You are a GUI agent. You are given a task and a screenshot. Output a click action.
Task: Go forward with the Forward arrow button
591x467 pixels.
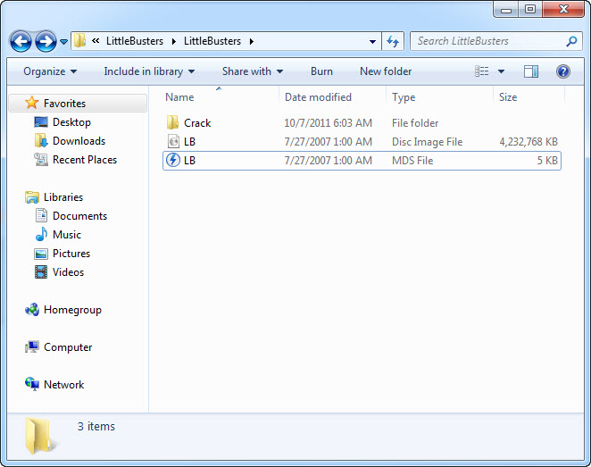pos(46,41)
